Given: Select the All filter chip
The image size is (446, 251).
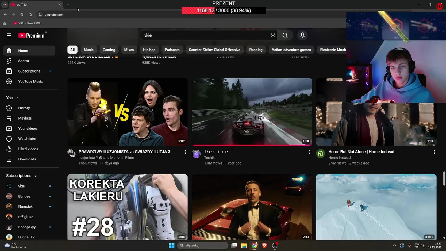Looking at the screenshot, I should (x=72, y=50).
